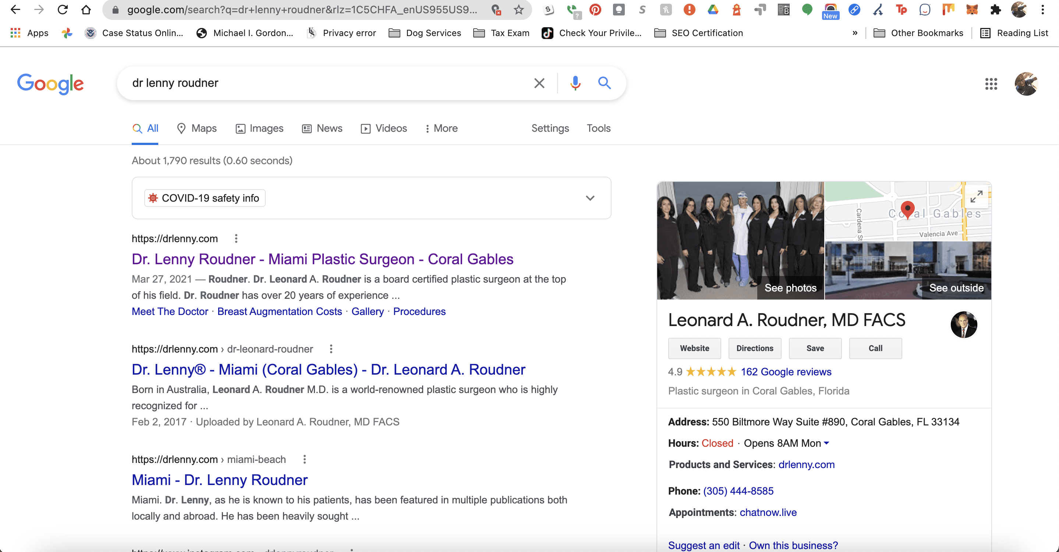Reload the page

(63, 10)
